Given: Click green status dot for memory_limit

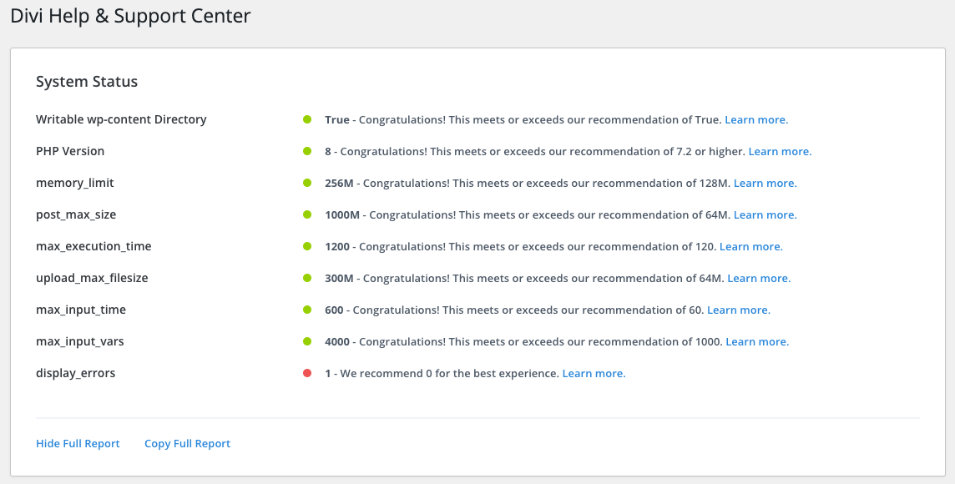Looking at the screenshot, I should coord(307,183).
